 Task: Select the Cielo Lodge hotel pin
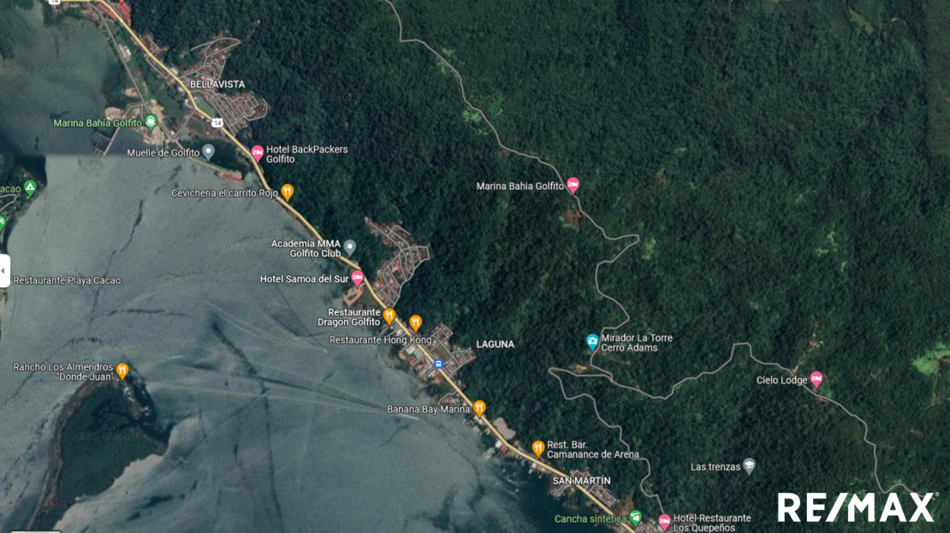point(816,379)
